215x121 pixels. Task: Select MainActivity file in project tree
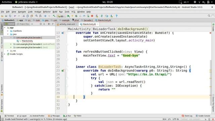[x=27, y=41]
